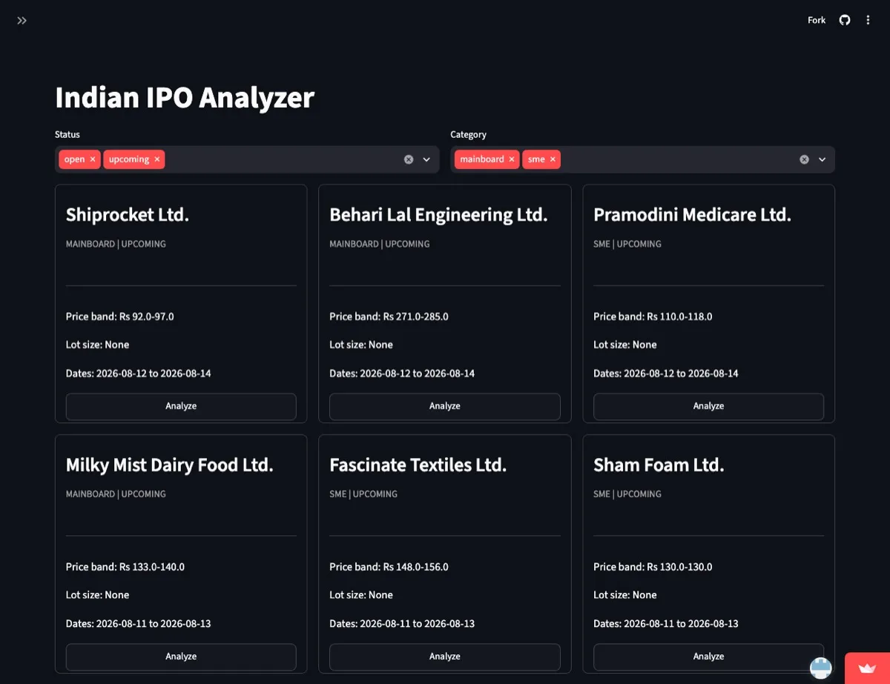This screenshot has height=684, width=890.
Task: Open the Streamlit crown badge
Action: click(867, 668)
